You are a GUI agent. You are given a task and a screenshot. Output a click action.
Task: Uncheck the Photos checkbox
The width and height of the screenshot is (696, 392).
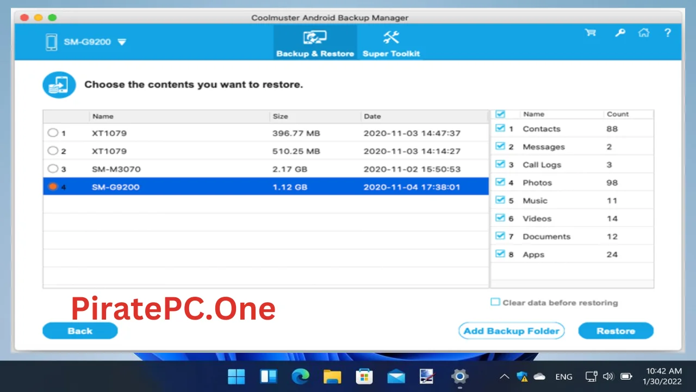[x=500, y=182]
